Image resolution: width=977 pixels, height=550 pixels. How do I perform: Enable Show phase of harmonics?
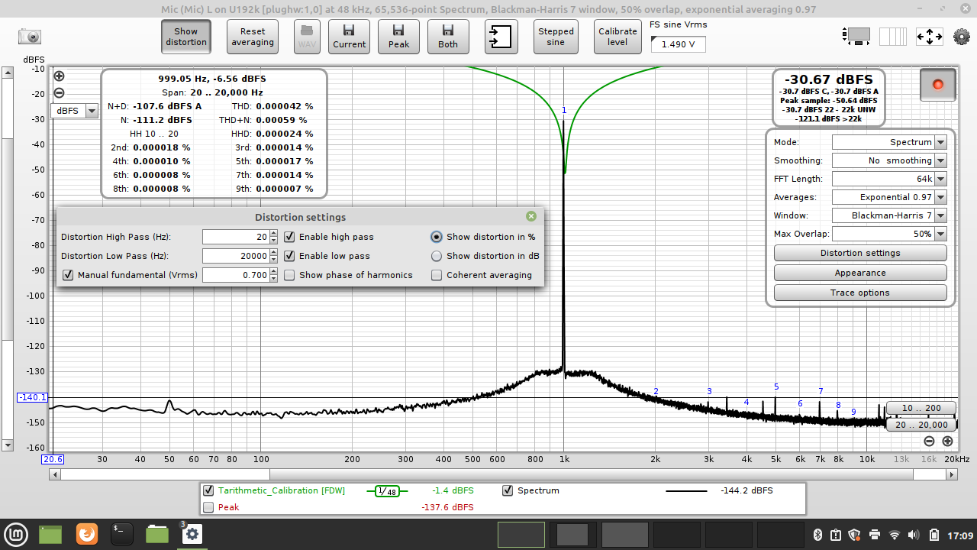[289, 275]
